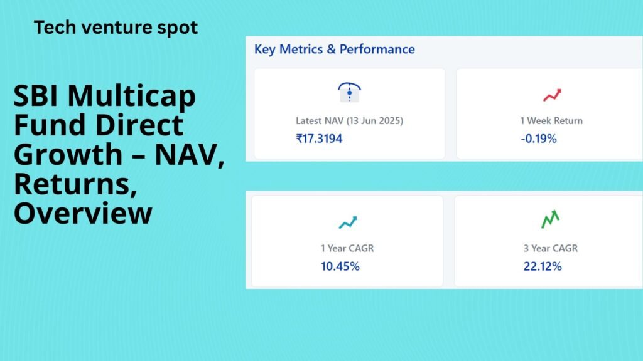
Task: Click the ₹17.3194 NAV value
Action: pos(319,139)
